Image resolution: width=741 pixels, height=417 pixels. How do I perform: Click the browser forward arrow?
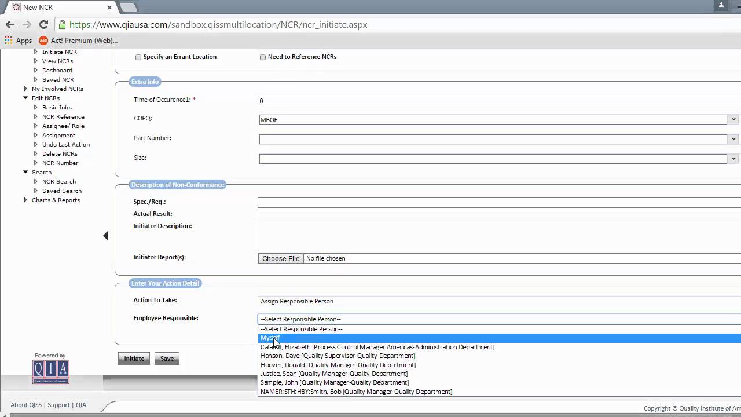[27, 24]
